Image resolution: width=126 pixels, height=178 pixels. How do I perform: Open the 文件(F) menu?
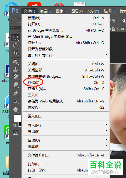click(x=29, y=11)
